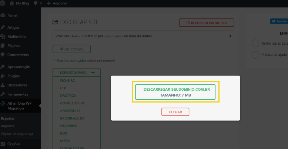Screen dimensions: 288x149
Task: Click the All-in-One WP Migration icon
Action: [3, 104]
